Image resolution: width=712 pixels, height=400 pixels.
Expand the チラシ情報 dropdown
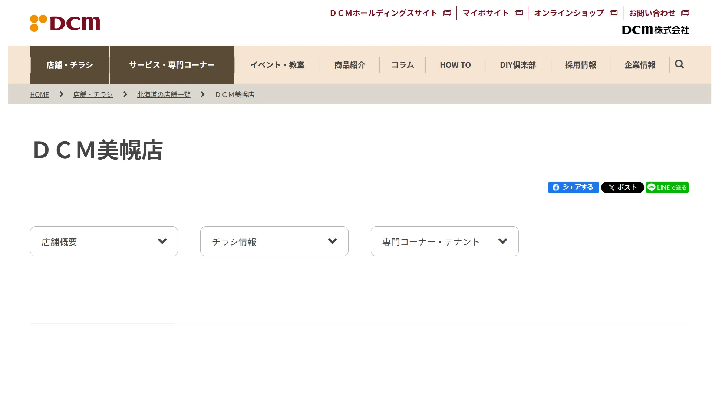coord(274,241)
